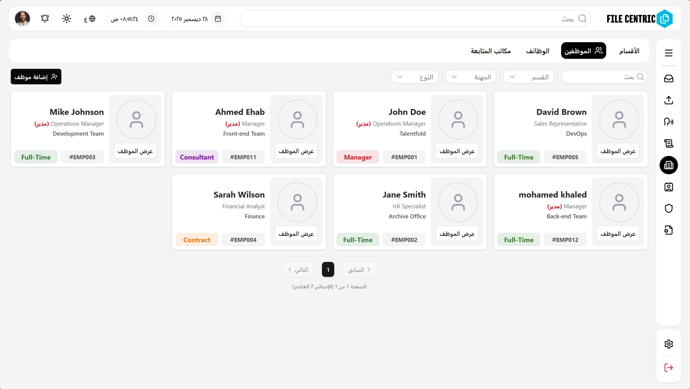Screen dimensions: 690x389
Task: Click the shield security icon in sidebar
Action: (668, 208)
